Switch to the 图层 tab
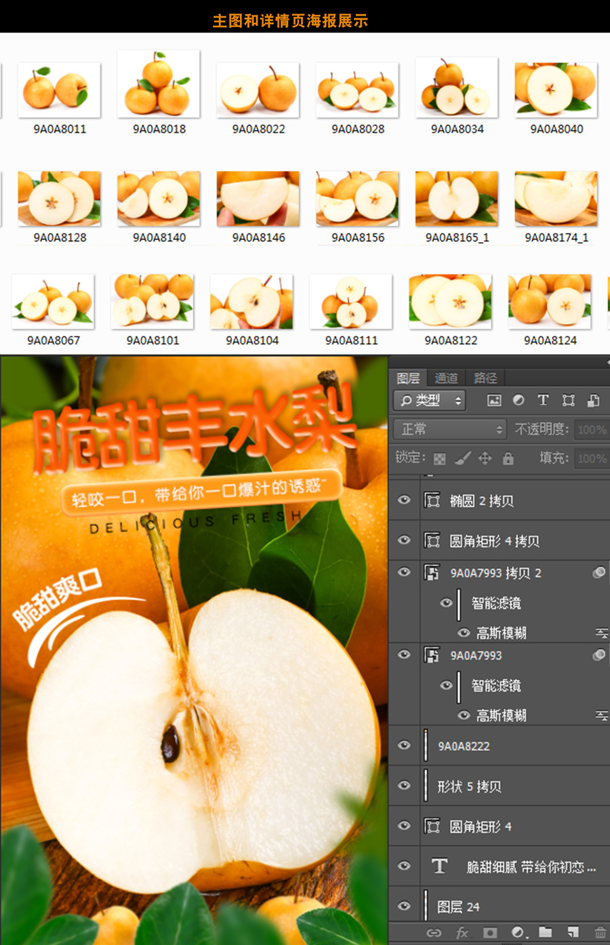This screenshot has height=945, width=610. point(408,378)
